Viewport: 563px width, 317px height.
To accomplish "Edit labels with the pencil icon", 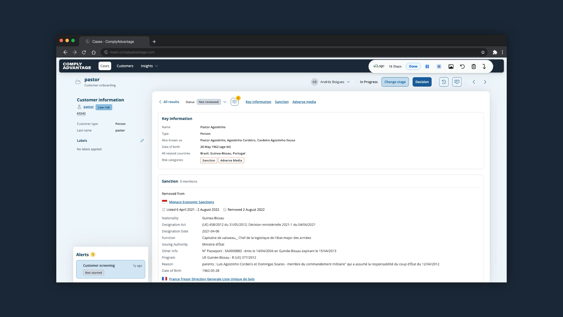I will 142,141.
